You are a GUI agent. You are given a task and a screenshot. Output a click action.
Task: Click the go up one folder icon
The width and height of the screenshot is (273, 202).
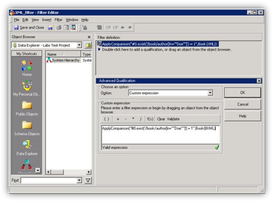(x=88, y=45)
